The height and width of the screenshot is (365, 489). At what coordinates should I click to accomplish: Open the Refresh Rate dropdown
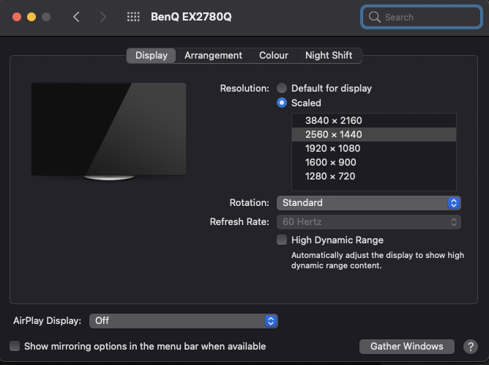click(368, 221)
